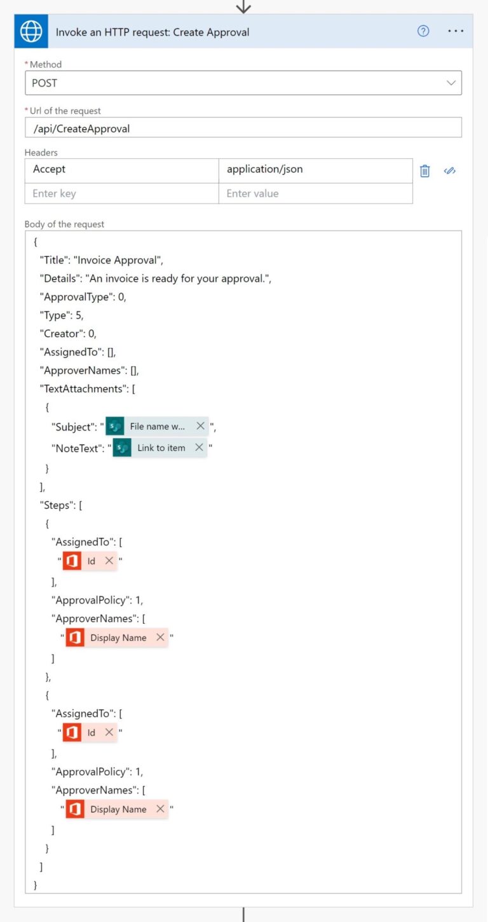Open the help question mark icon

423,31
